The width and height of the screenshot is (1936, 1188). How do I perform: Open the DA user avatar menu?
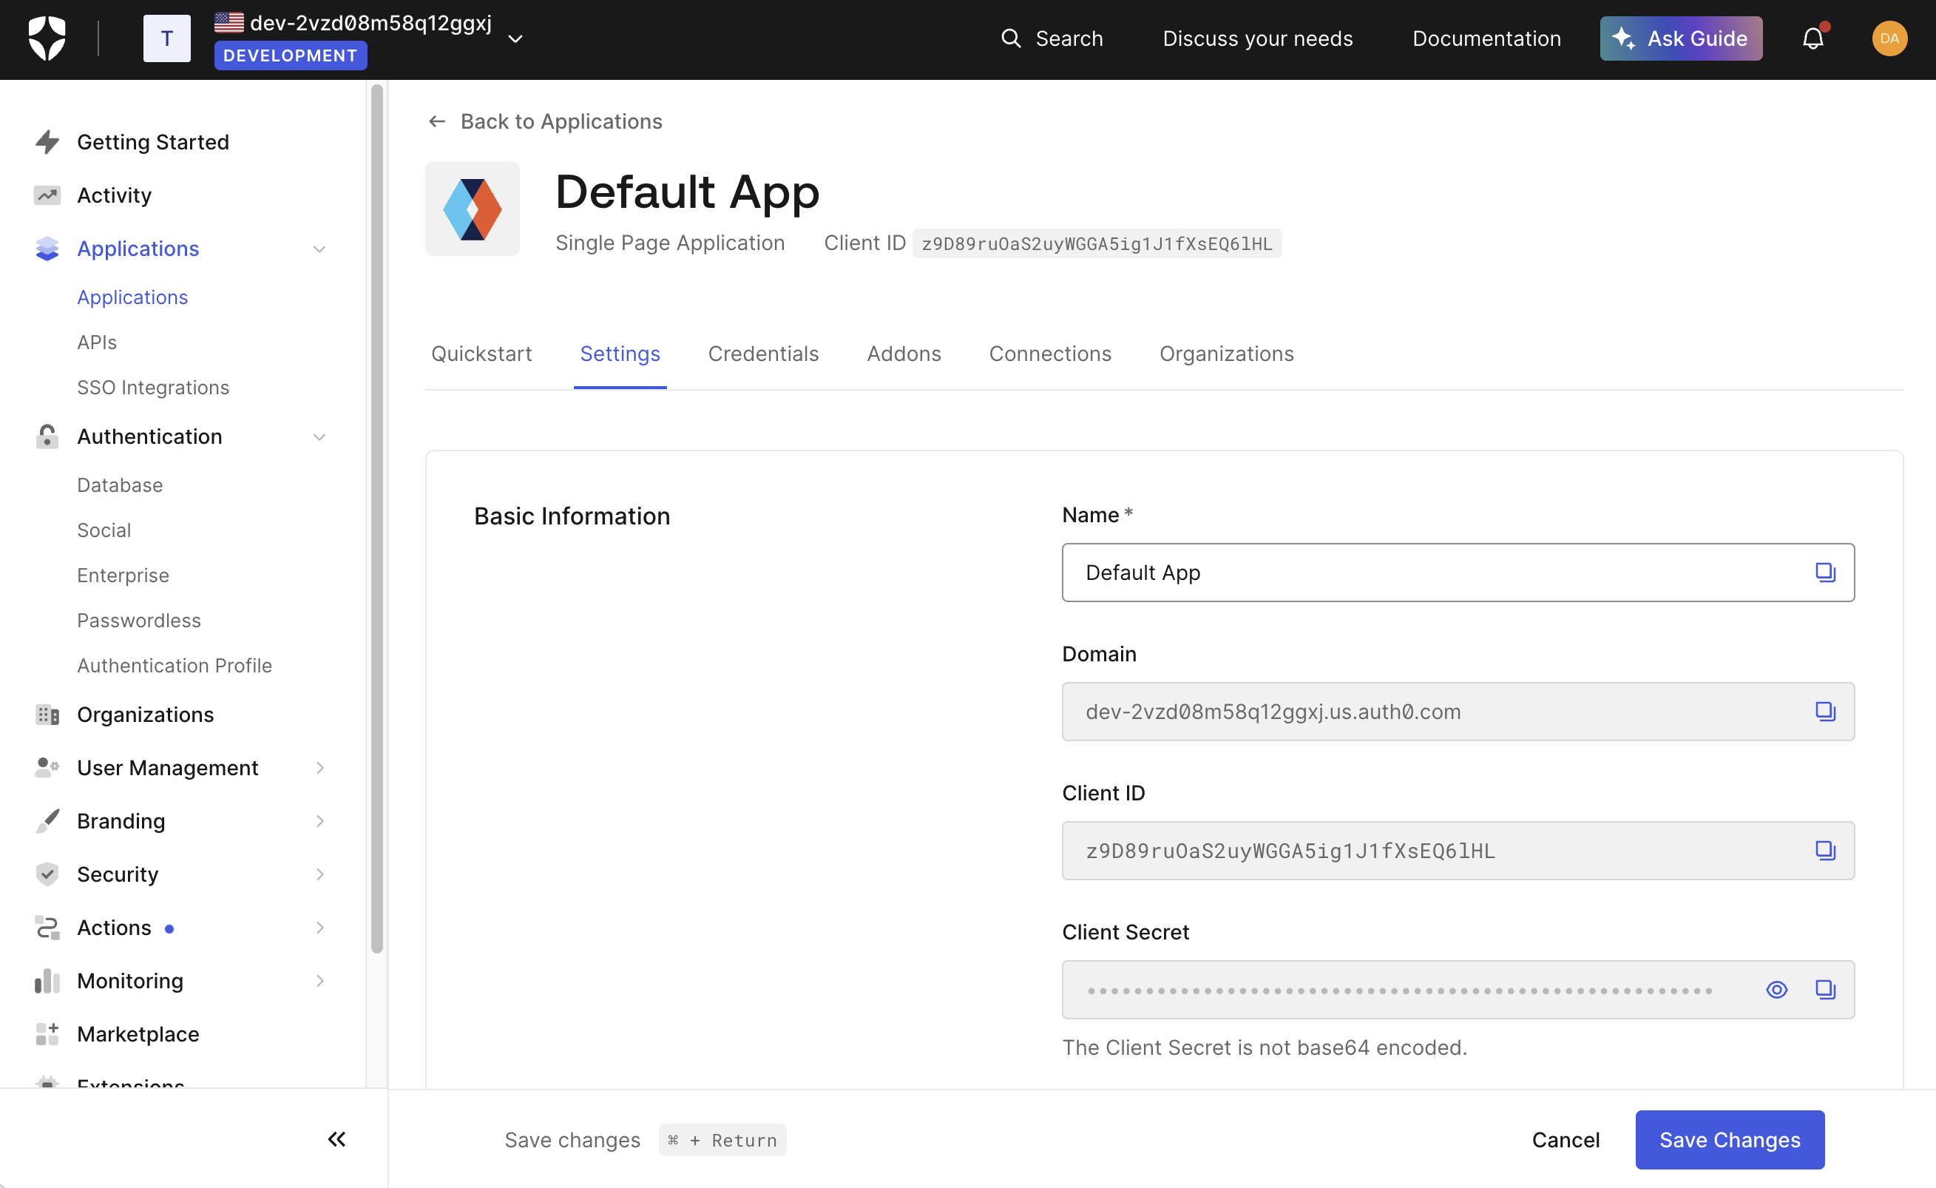click(x=1889, y=38)
